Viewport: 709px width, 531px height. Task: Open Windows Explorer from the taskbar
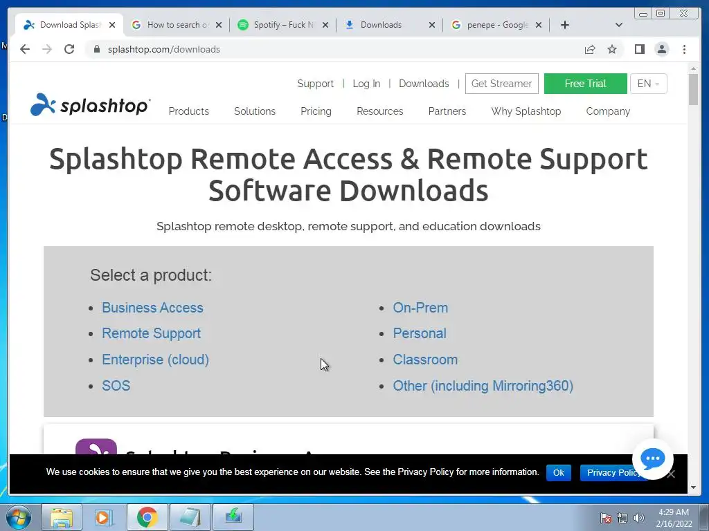[x=62, y=517]
